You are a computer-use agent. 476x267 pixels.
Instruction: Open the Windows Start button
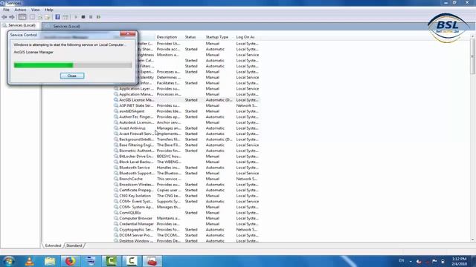(x=8, y=261)
